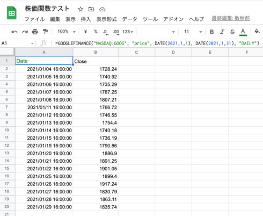
Task: Click the move to folder icon
Action: click(91, 9)
